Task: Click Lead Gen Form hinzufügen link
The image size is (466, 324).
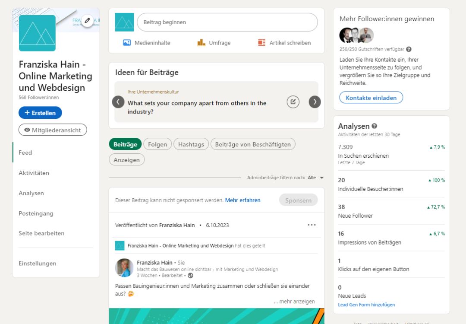Action: (x=366, y=305)
